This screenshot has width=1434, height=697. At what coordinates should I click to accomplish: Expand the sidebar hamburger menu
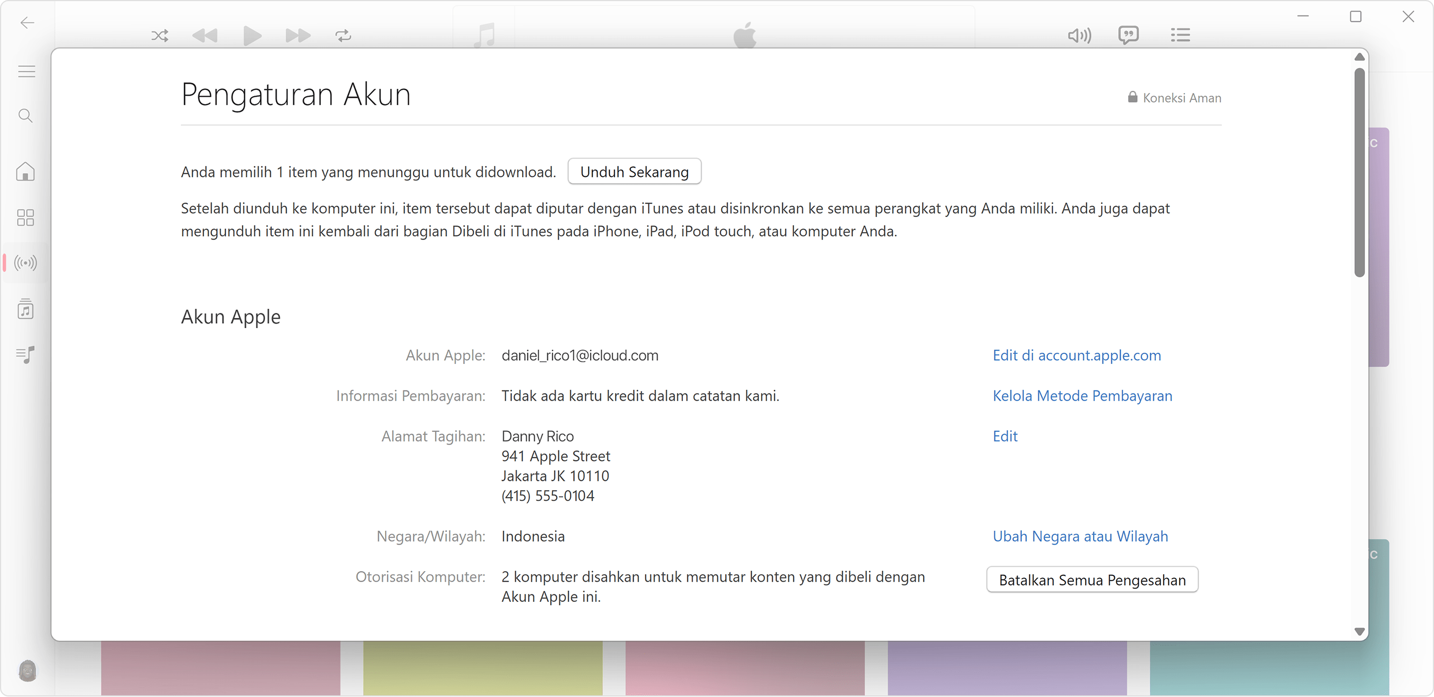tap(25, 71)
